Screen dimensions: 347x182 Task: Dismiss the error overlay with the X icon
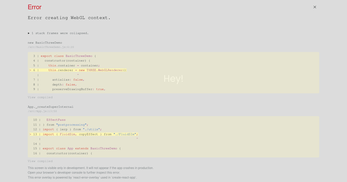(315, 7)
